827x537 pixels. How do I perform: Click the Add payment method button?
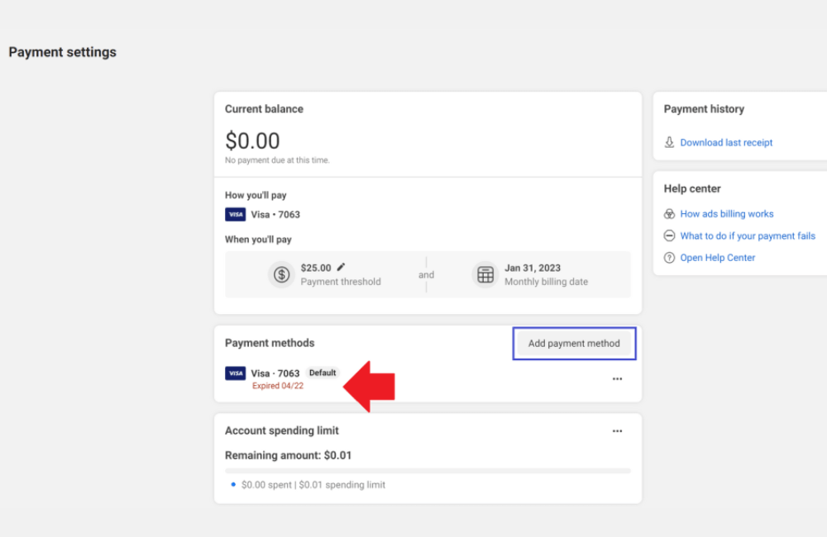tap(574, 343)
